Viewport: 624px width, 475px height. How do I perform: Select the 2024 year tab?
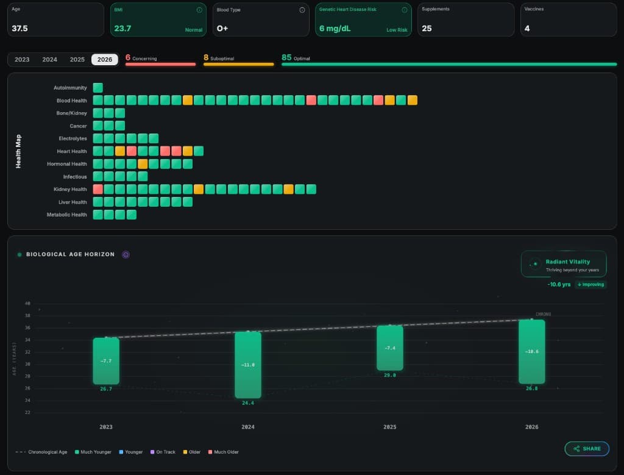[x=50, y=59]
